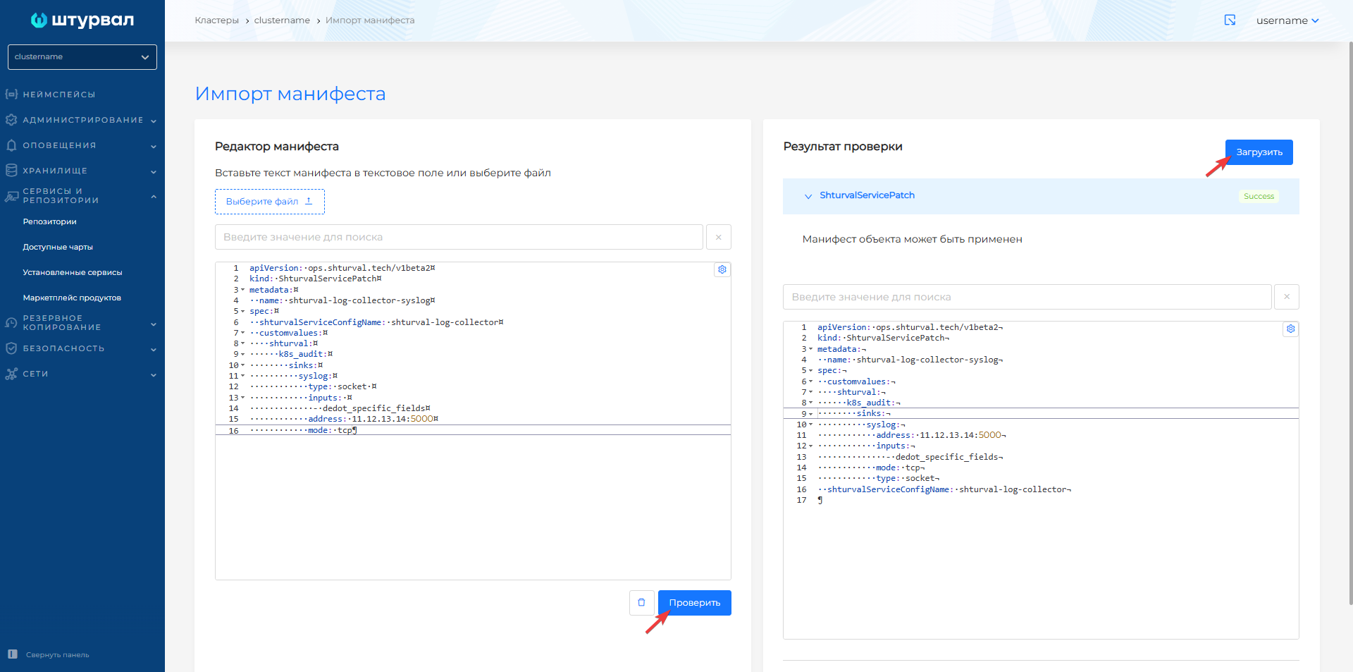Expand the Администрирование menu

point(82,120)
